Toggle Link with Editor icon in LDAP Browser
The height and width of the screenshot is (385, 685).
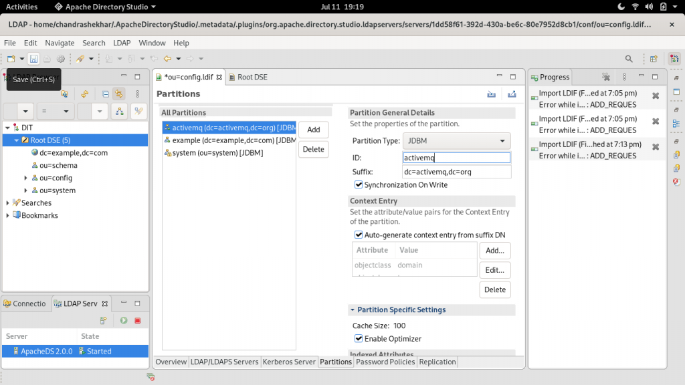coord(118,94)
